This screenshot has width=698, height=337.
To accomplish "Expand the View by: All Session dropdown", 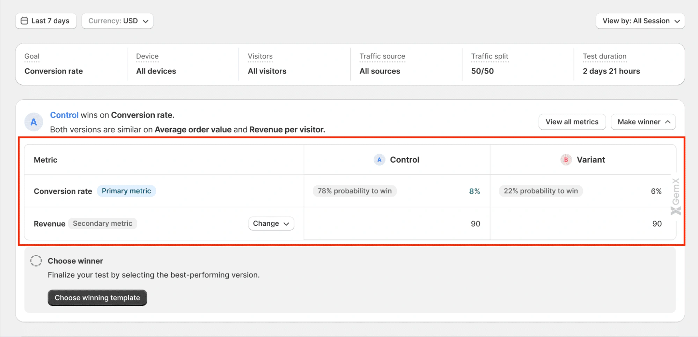I will click(640, 21).
